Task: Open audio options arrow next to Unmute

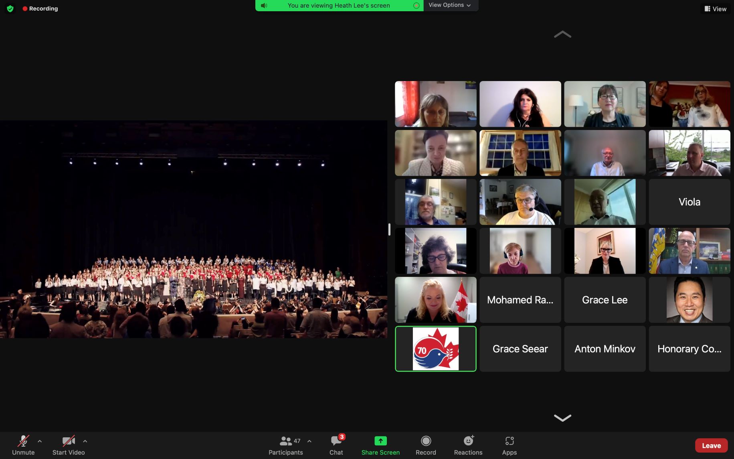Action: (40, 441)
